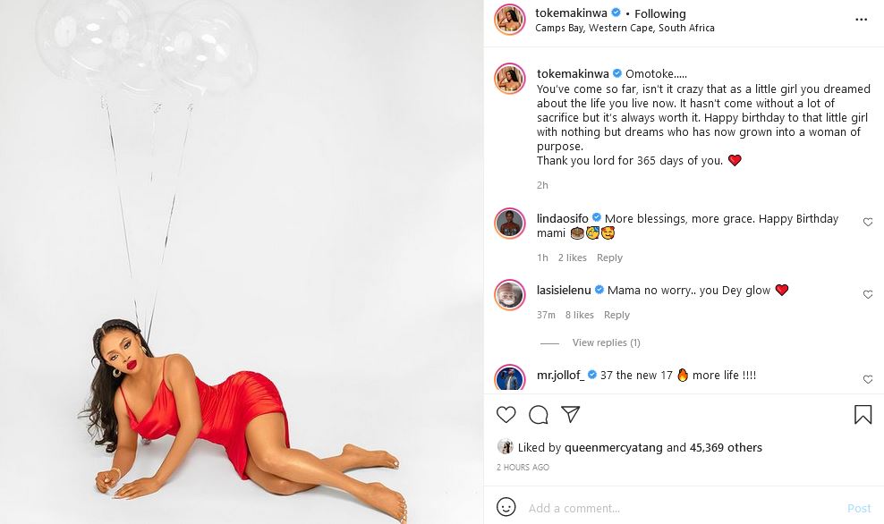This screenshot has width=884, height=524.
Task: Open the emoji picker smiley icon
Action: point(506,507)
